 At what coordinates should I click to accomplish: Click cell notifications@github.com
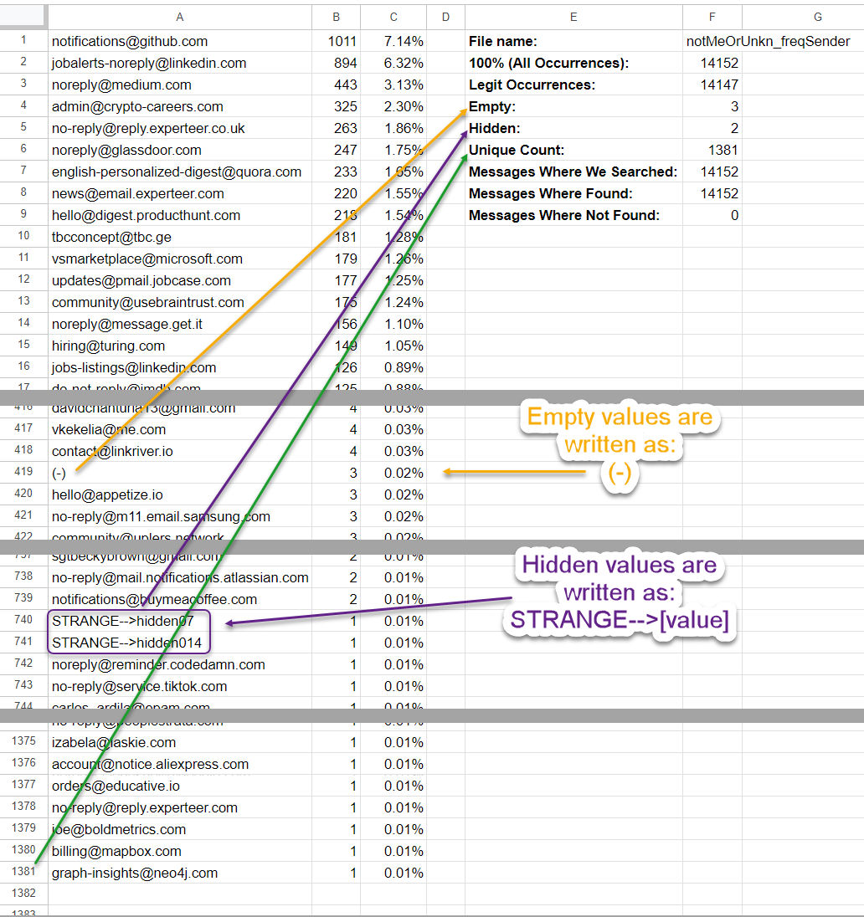[180, 41]
